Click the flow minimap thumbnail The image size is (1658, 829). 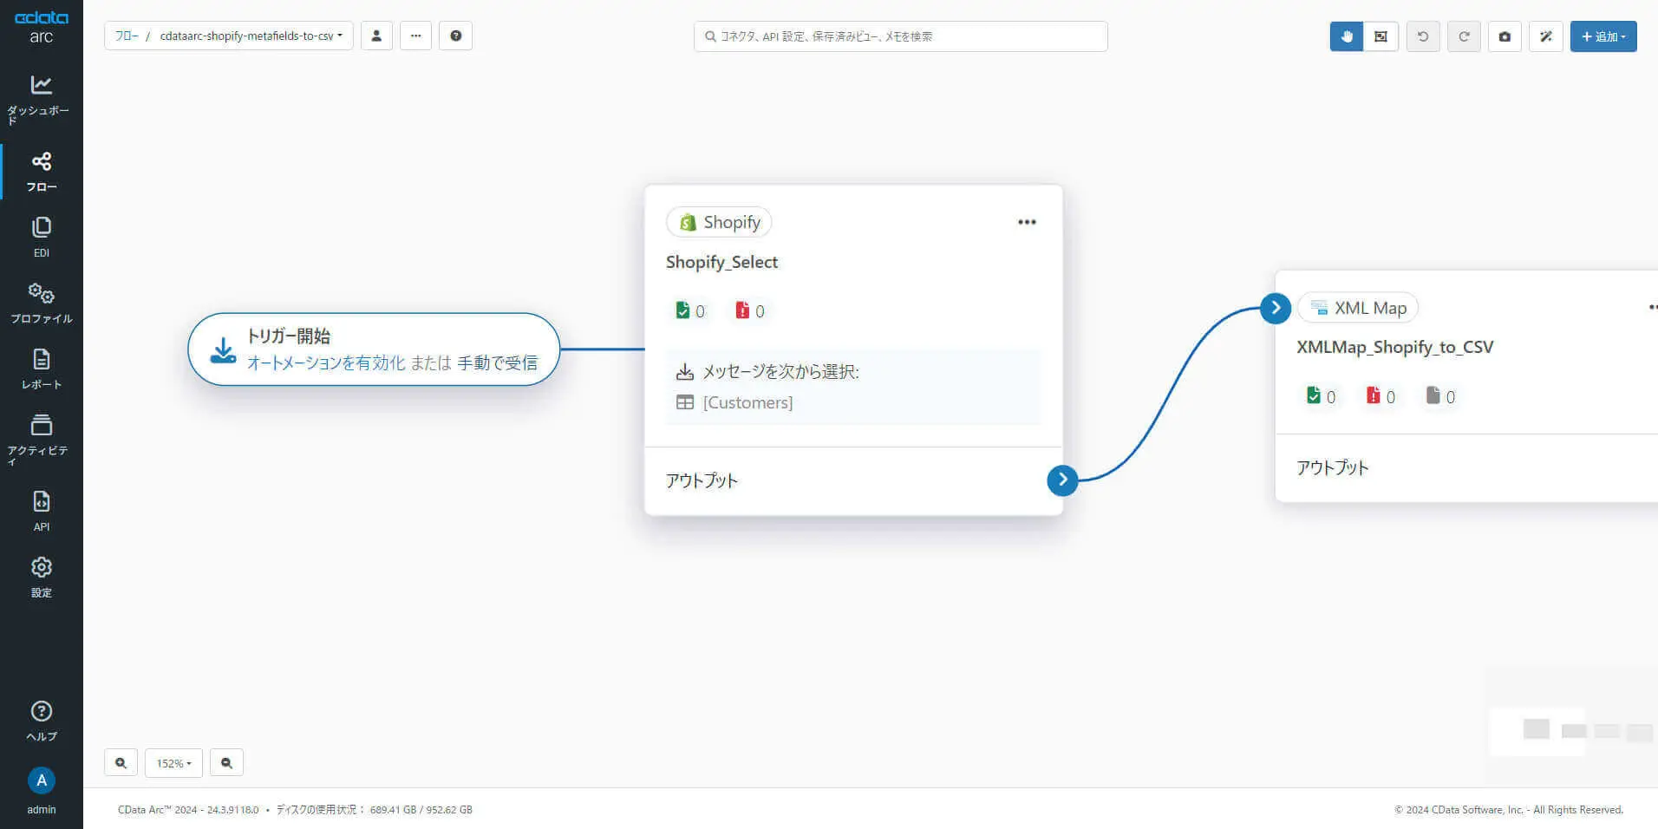[1571, 727]
